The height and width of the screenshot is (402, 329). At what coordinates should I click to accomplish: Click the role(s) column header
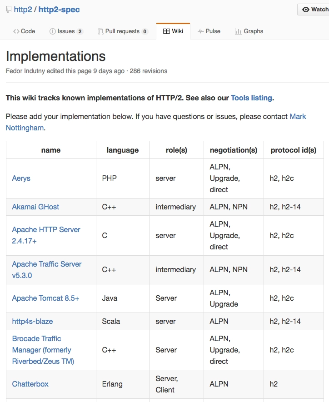177,150
